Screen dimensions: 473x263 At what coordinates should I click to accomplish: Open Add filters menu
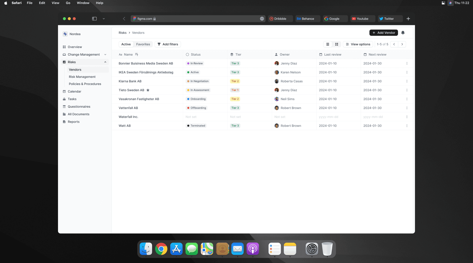pyautogui.click(x=168, y=44)
